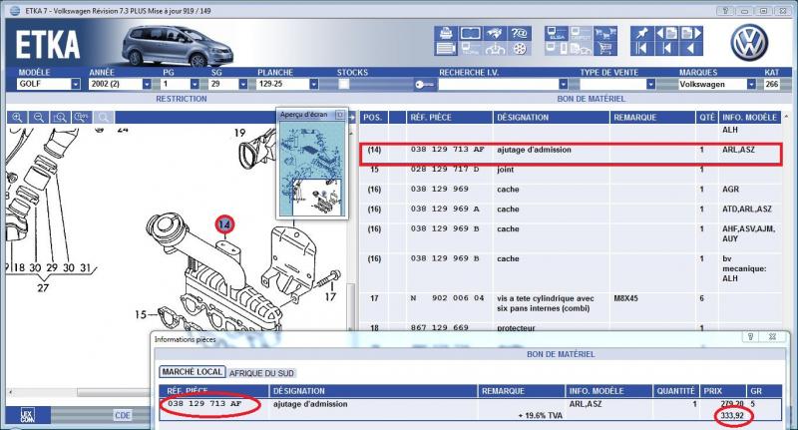Open the PLANCHE dropdown showing 129-25

313,85
